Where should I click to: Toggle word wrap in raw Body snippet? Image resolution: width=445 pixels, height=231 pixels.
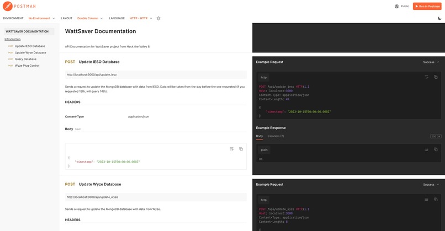[231, 149]
